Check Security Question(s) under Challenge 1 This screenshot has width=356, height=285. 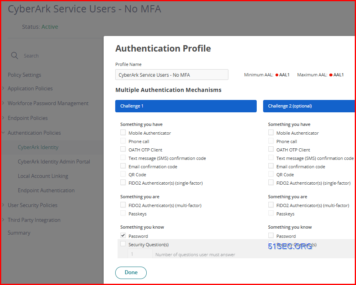[123, 244]
